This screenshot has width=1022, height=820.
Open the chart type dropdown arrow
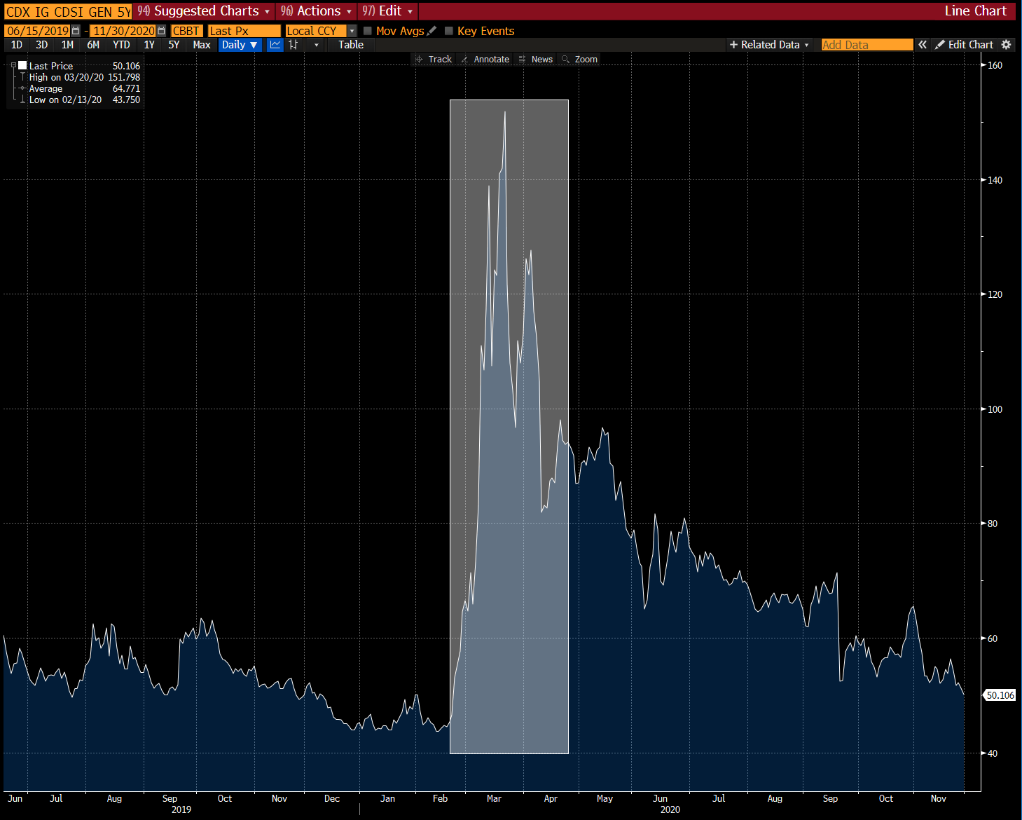click(x=317, y=45)
